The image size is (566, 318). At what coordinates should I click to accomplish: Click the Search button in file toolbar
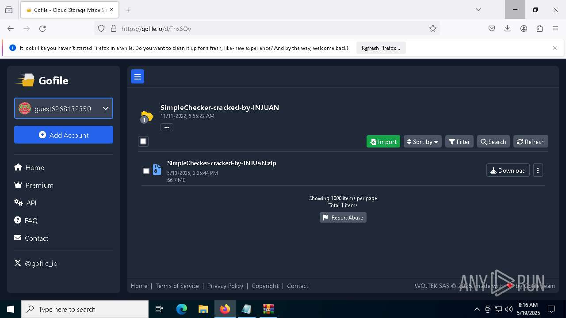[493, 141]
